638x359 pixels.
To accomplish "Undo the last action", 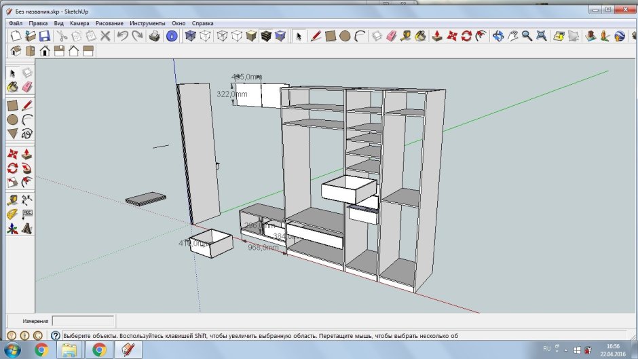I will [122, 36].
